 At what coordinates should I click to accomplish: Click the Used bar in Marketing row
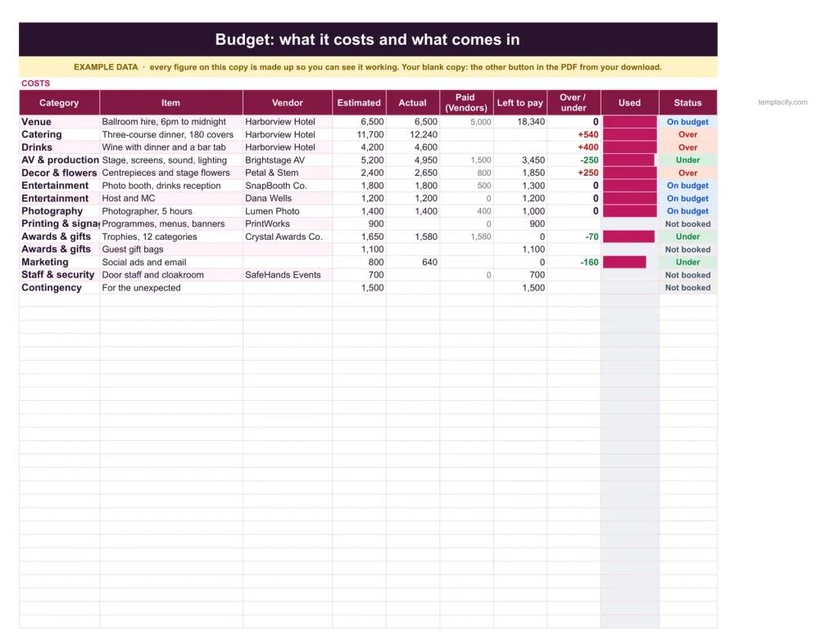(624, 263)
